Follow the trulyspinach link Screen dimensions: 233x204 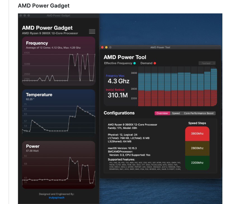tap(57, 198)
